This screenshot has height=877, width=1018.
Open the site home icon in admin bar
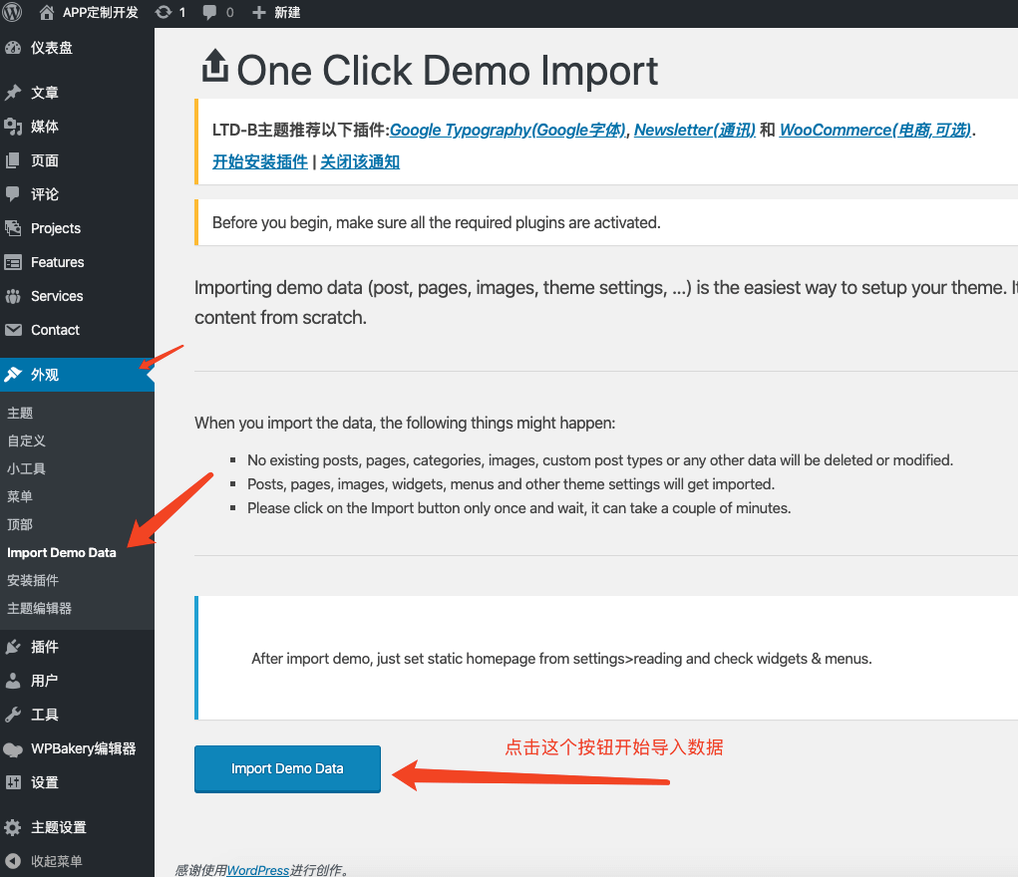coord(47,12)
